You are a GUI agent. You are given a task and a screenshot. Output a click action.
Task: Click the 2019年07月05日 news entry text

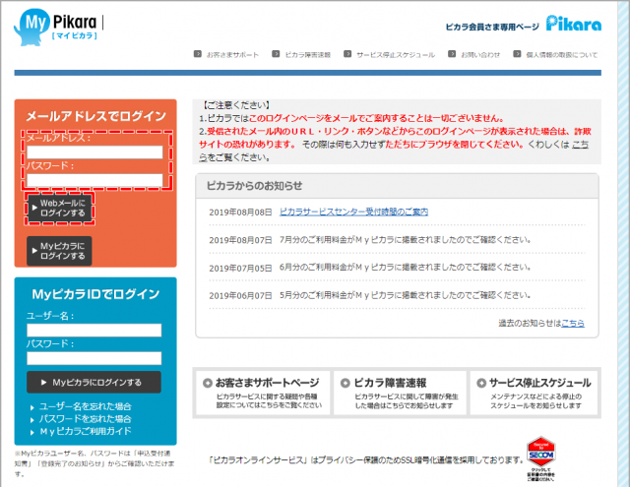(405, 268)
